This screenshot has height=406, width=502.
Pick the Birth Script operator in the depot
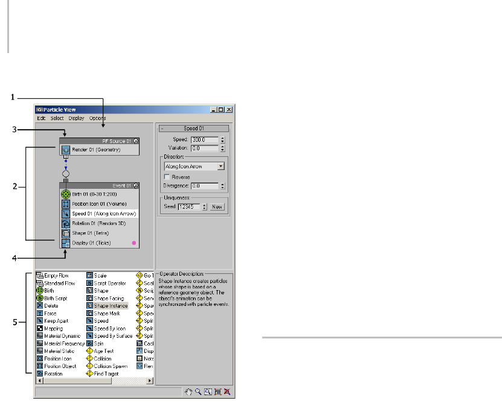(52, 298)
